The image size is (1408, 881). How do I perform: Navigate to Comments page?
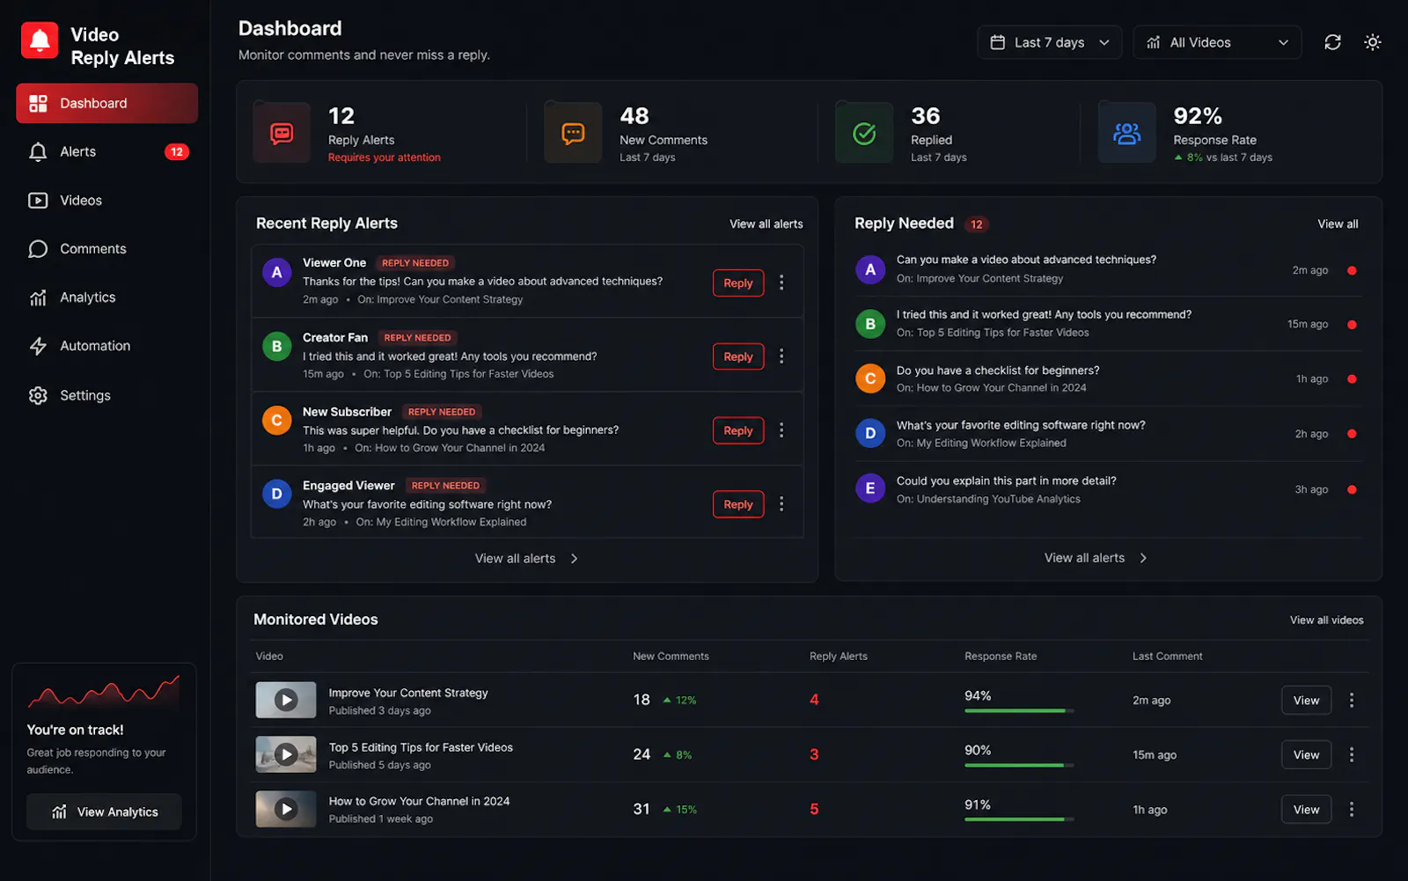click(x=106, y=249)
